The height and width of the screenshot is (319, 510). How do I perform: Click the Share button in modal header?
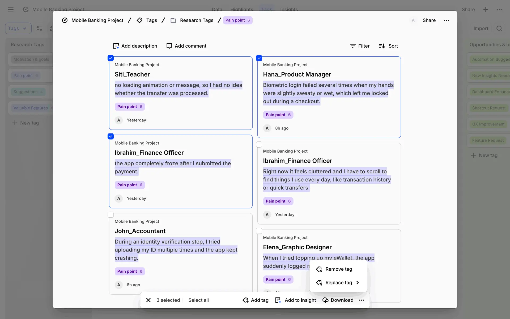(x=429, y=20)
